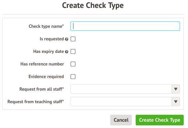Click the Cancel button
The image size is (188, 128).
click(x=121, y=120)
